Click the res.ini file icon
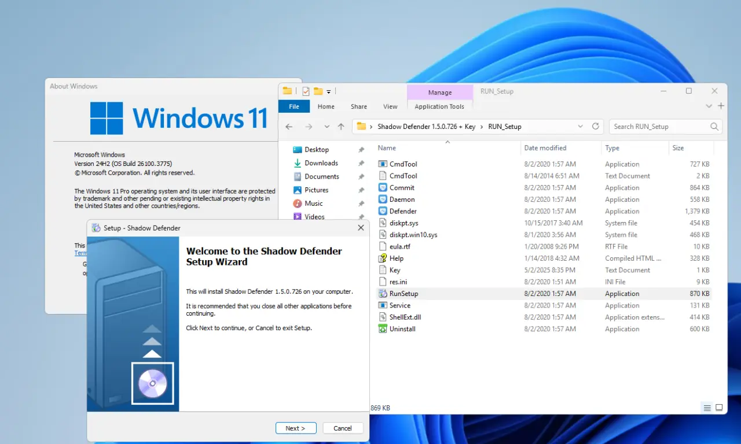Image resolution: width=741 pixels, height=444 pixels. tap(382, 282)
